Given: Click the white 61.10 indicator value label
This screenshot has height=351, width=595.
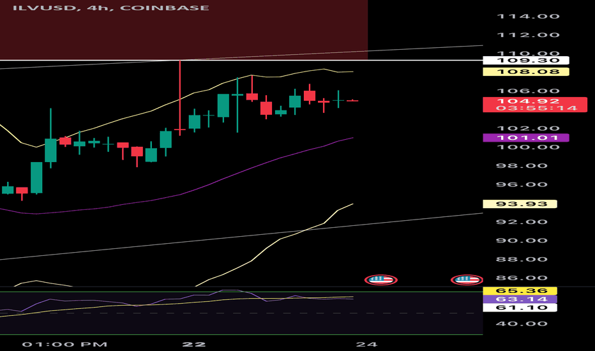Looking at the screenshot, I should point(520,308).
